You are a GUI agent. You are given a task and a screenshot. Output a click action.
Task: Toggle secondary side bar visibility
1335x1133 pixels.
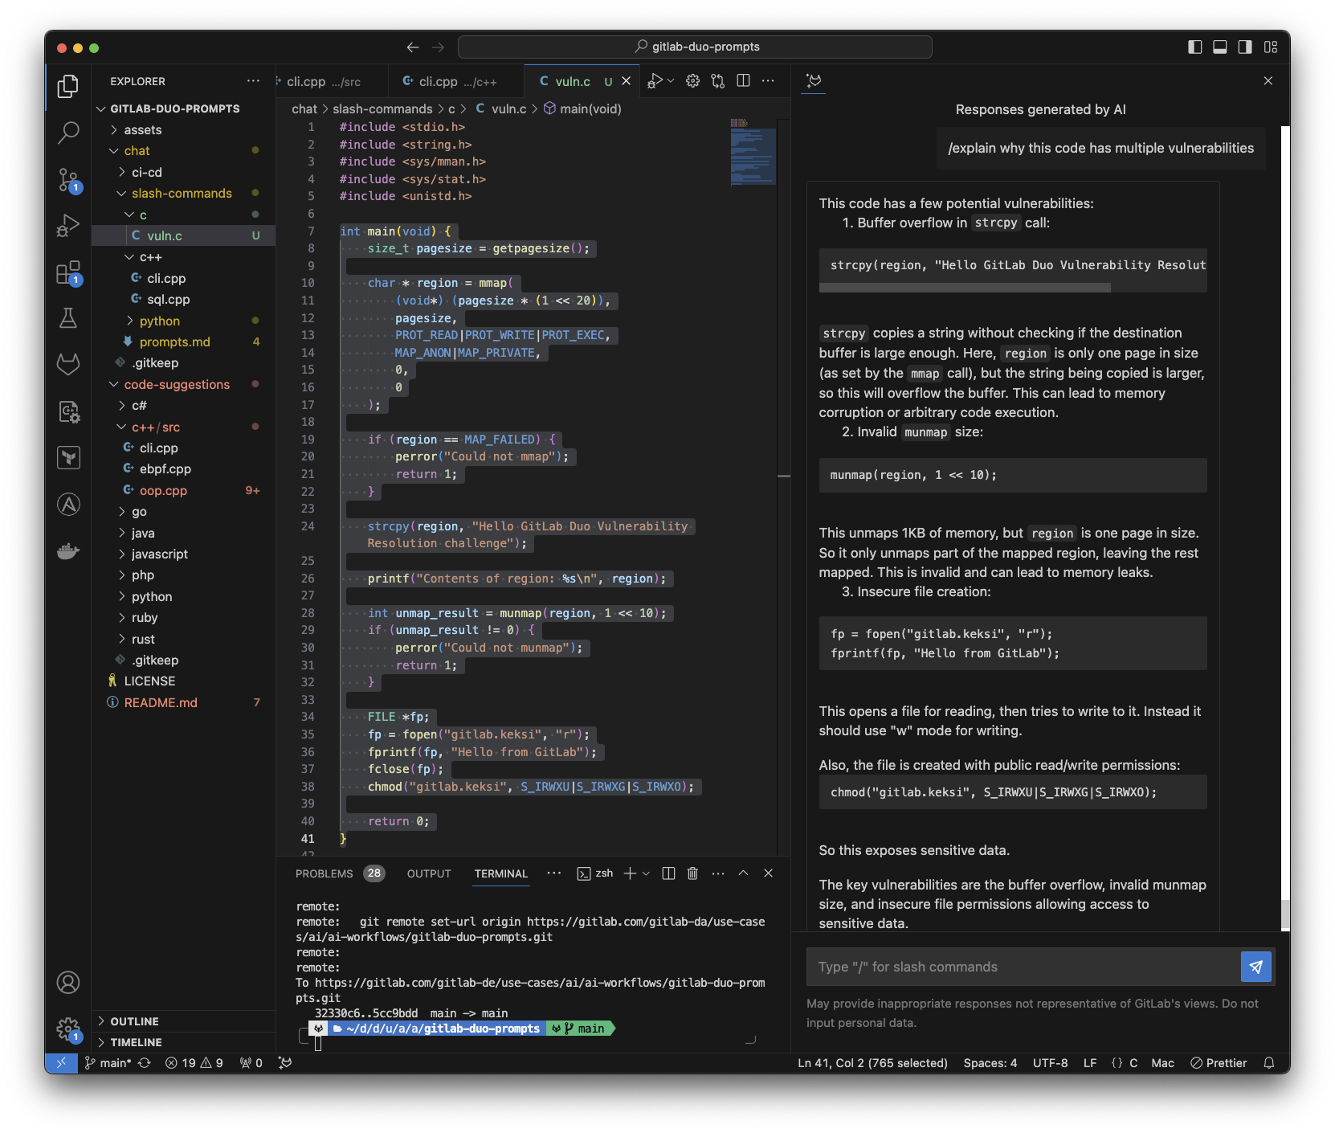[x=1244, y=47]
